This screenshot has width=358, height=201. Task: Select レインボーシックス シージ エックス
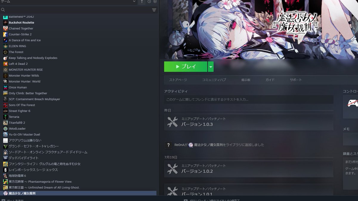pos(33,170)
